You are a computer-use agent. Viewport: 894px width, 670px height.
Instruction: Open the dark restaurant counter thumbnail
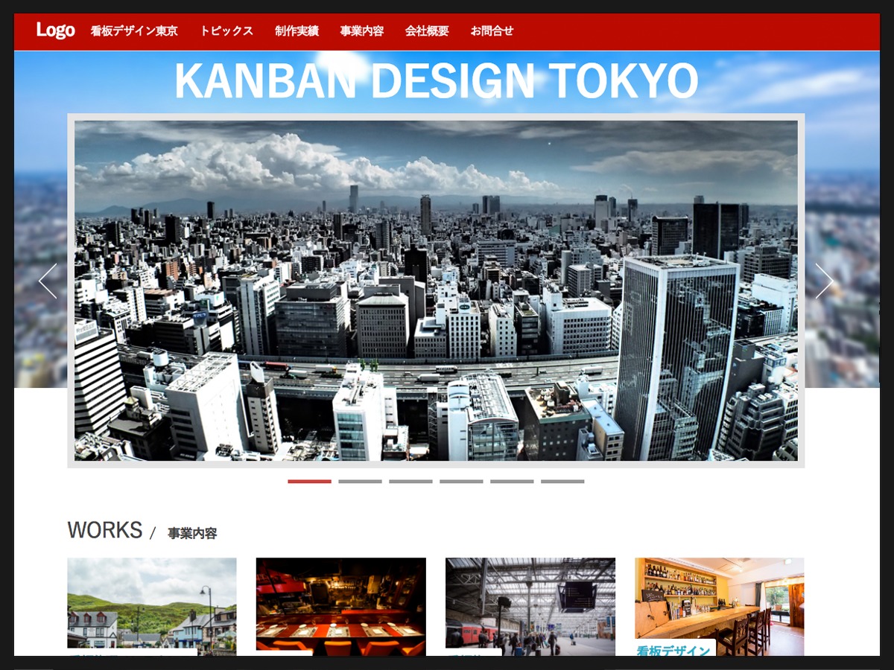click(341, 607)
